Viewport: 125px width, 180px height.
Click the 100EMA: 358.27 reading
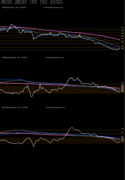click(21, 1)
